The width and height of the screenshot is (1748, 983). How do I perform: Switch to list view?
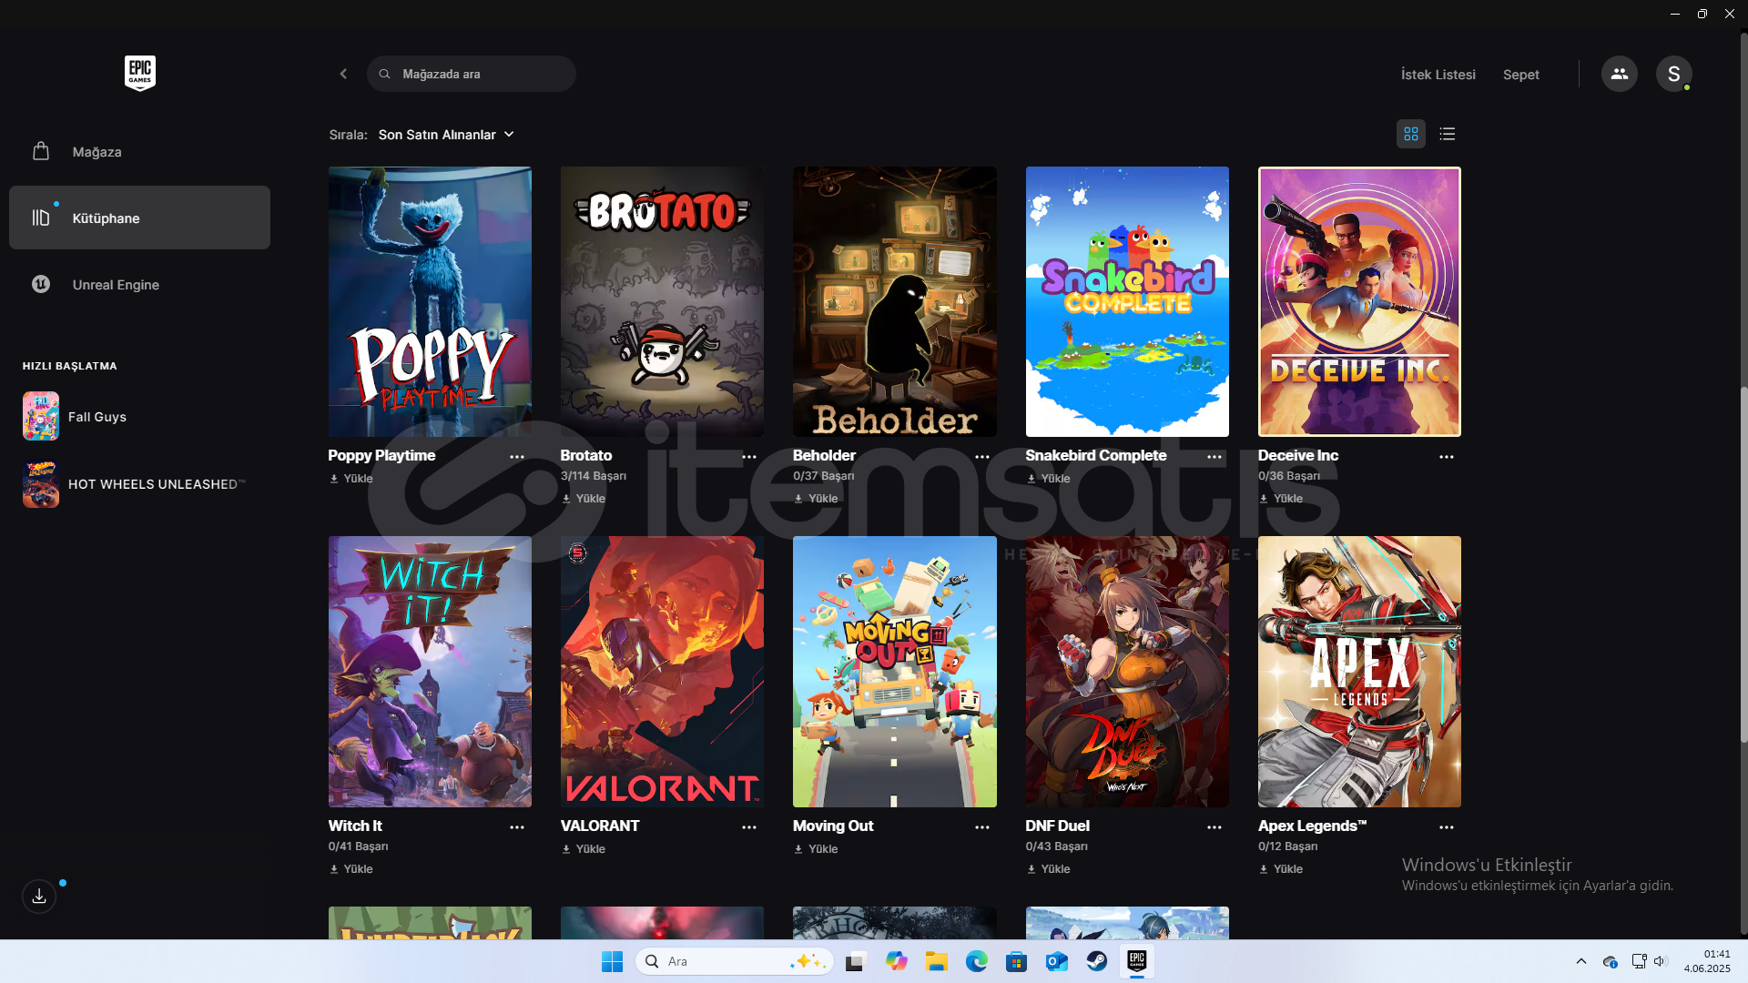(x=1447, y=134)
